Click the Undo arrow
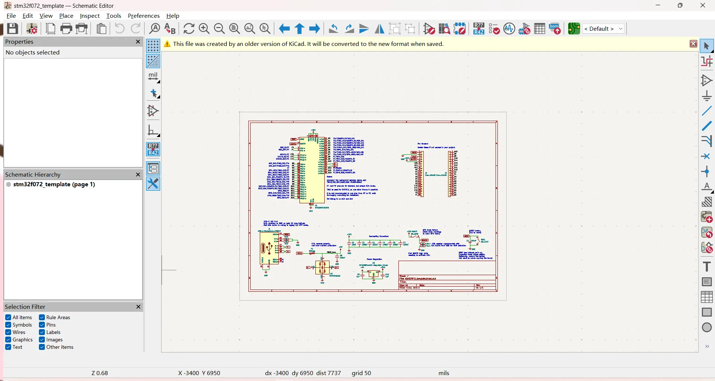 [x=119, y=29]
